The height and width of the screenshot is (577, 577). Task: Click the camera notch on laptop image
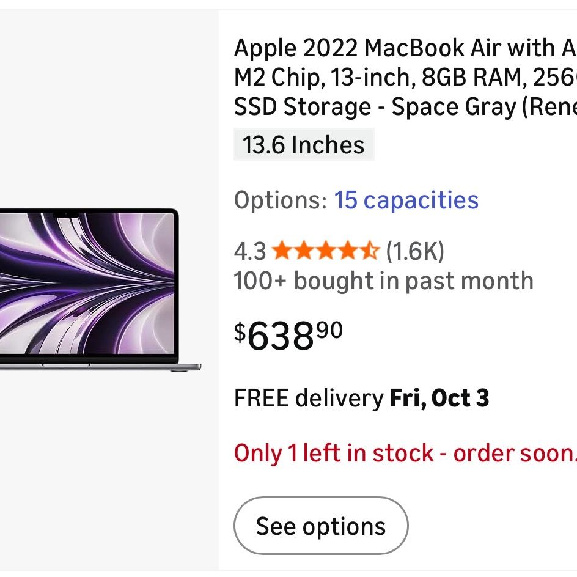(66, 215)
